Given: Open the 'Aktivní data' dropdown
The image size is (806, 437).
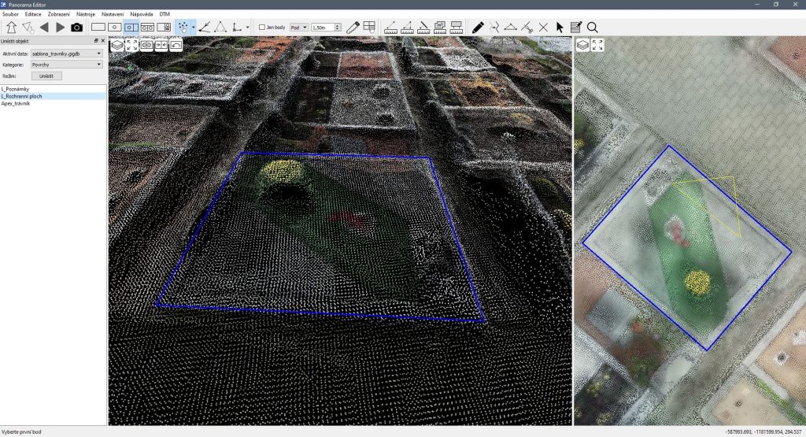Looking at the screenshot, I should [x=67, y=53].
